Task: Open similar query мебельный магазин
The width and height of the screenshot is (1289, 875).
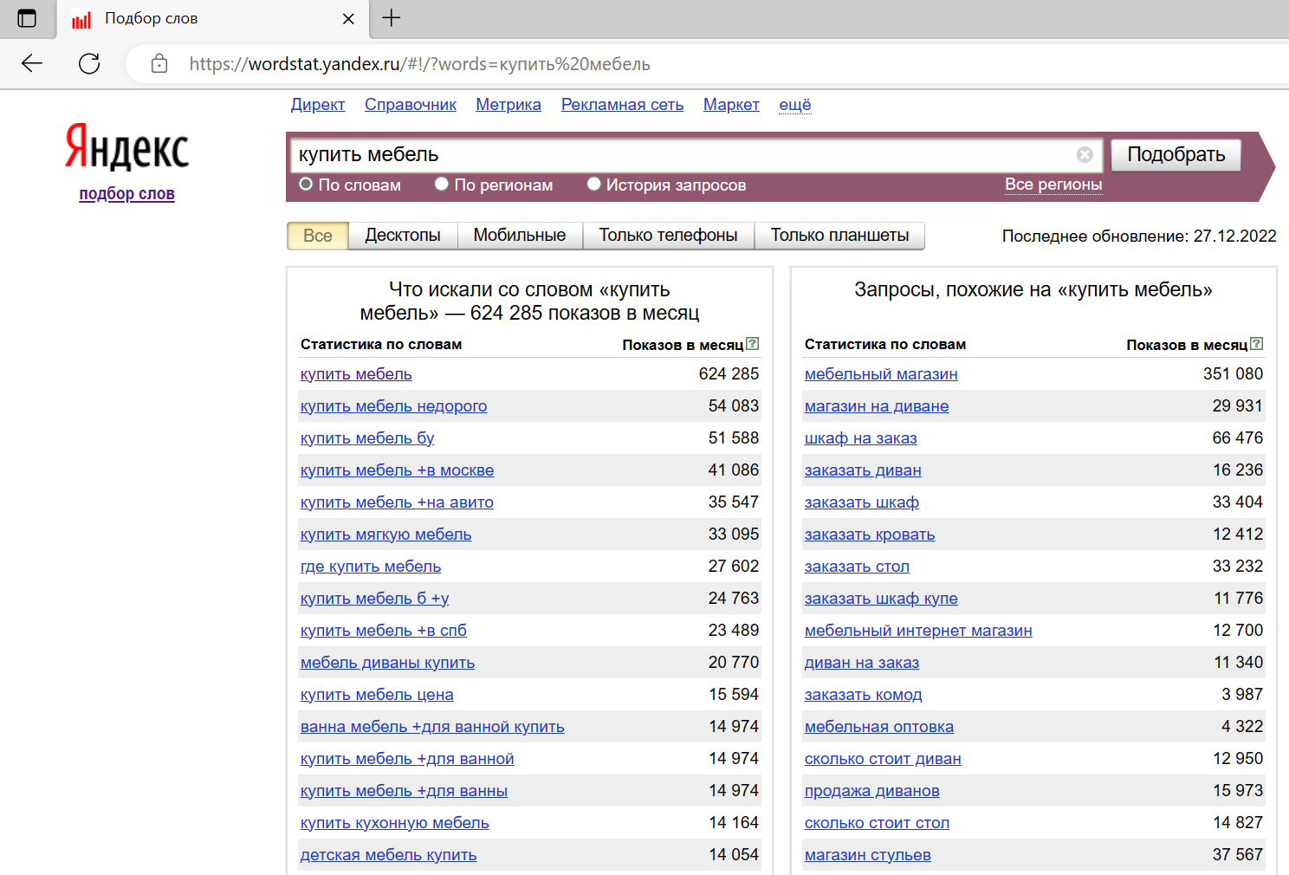Action: [881, 374]
